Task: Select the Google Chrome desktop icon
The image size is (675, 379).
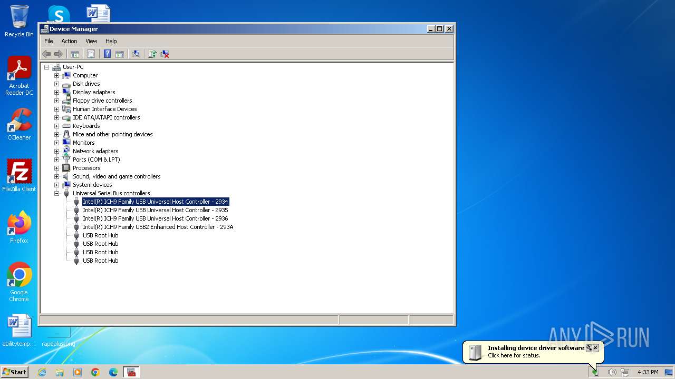Action: coord(19,282)
